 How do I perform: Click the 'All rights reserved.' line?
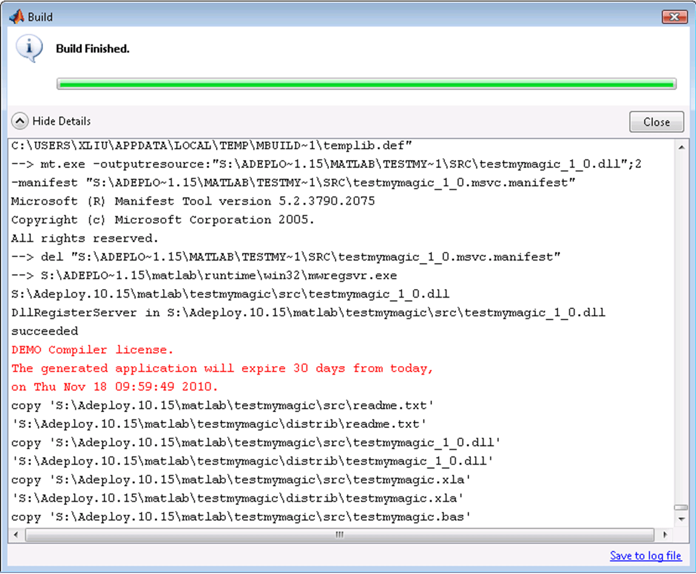point(84,238)
